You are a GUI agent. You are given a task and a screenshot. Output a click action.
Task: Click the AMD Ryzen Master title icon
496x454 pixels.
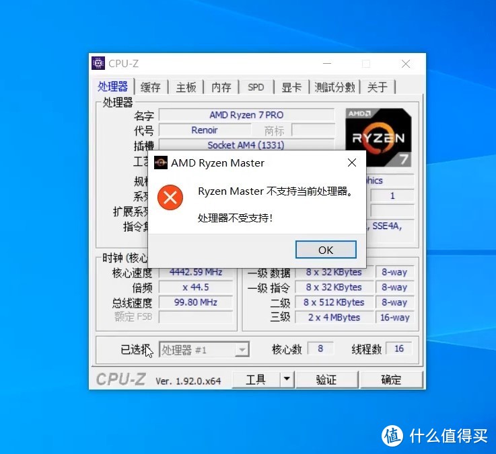coord(161,163)
